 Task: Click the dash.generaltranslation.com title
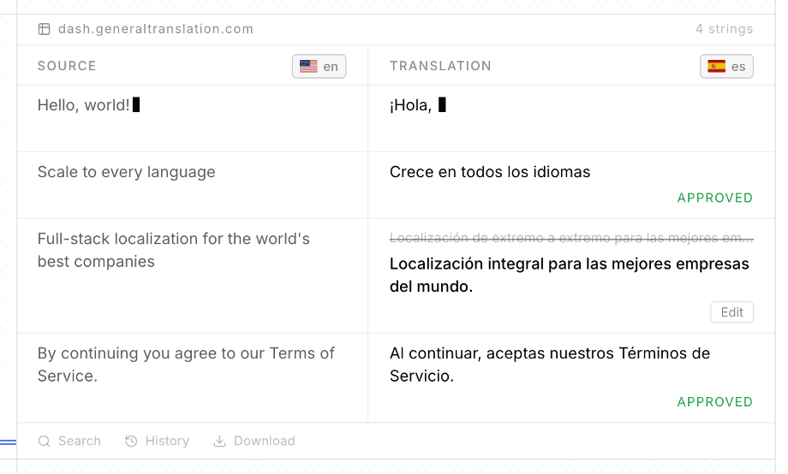coord(156,29)
